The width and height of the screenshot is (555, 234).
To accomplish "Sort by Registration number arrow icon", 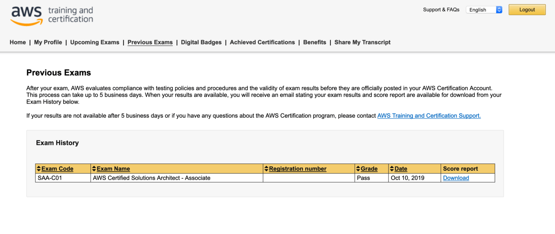I will click(266, 169).
